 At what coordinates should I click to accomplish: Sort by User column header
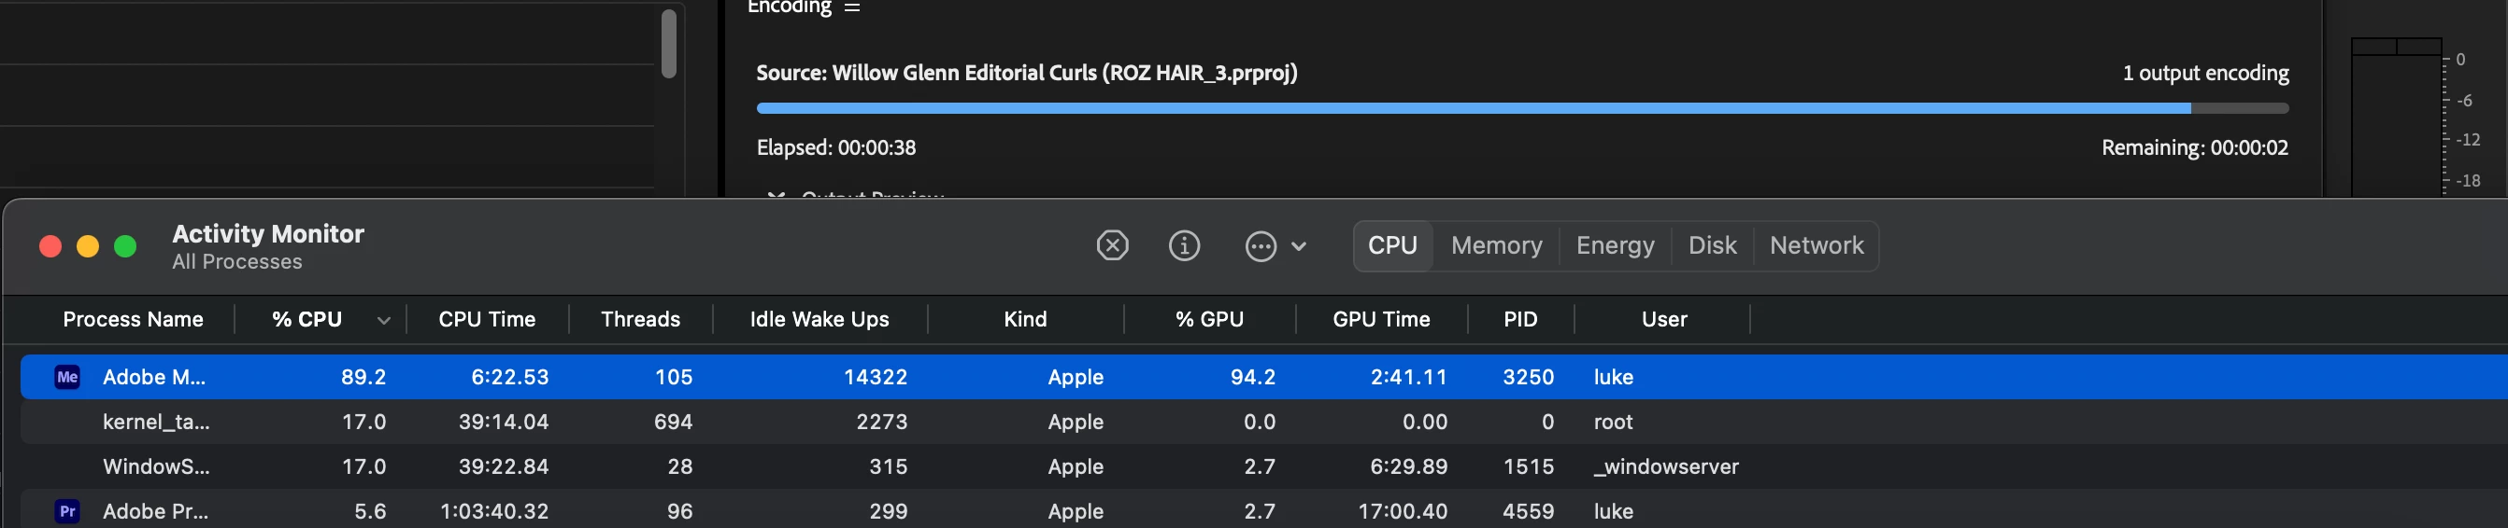pos(1664,319)
